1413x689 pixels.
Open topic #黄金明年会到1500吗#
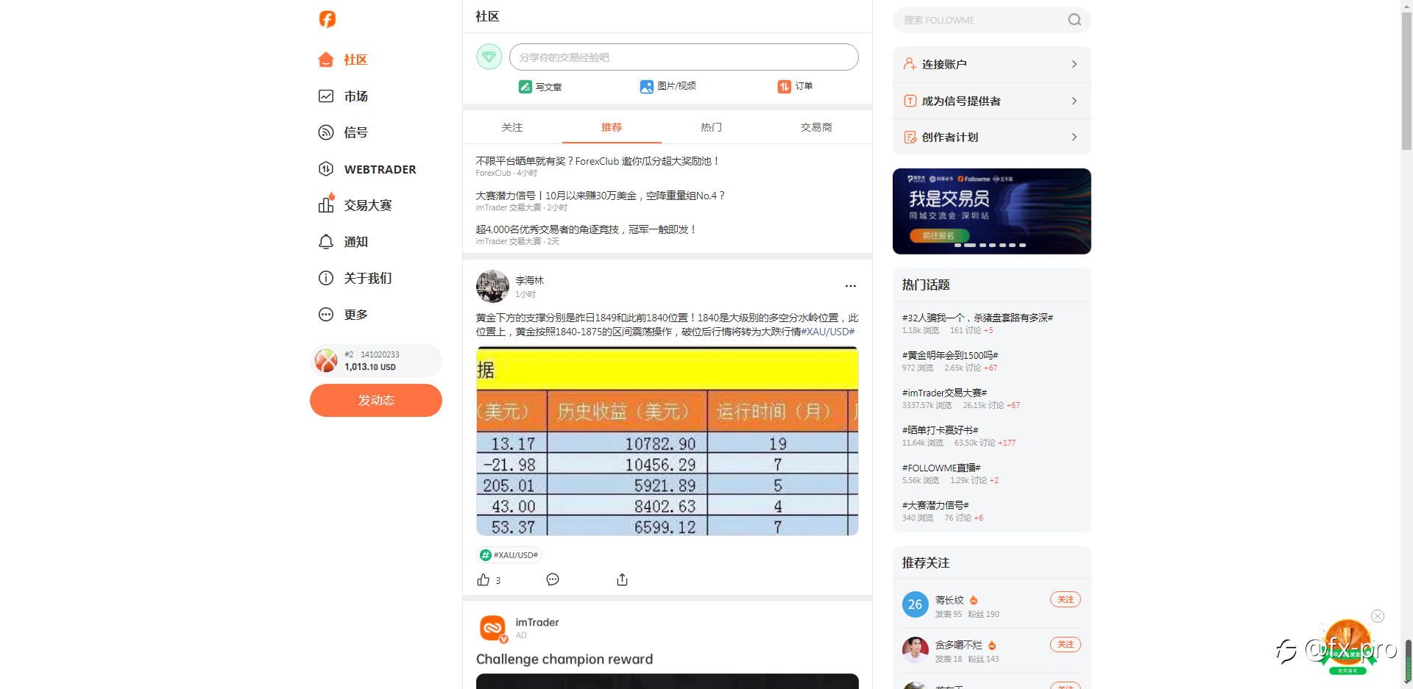click(x=950, y=355)
